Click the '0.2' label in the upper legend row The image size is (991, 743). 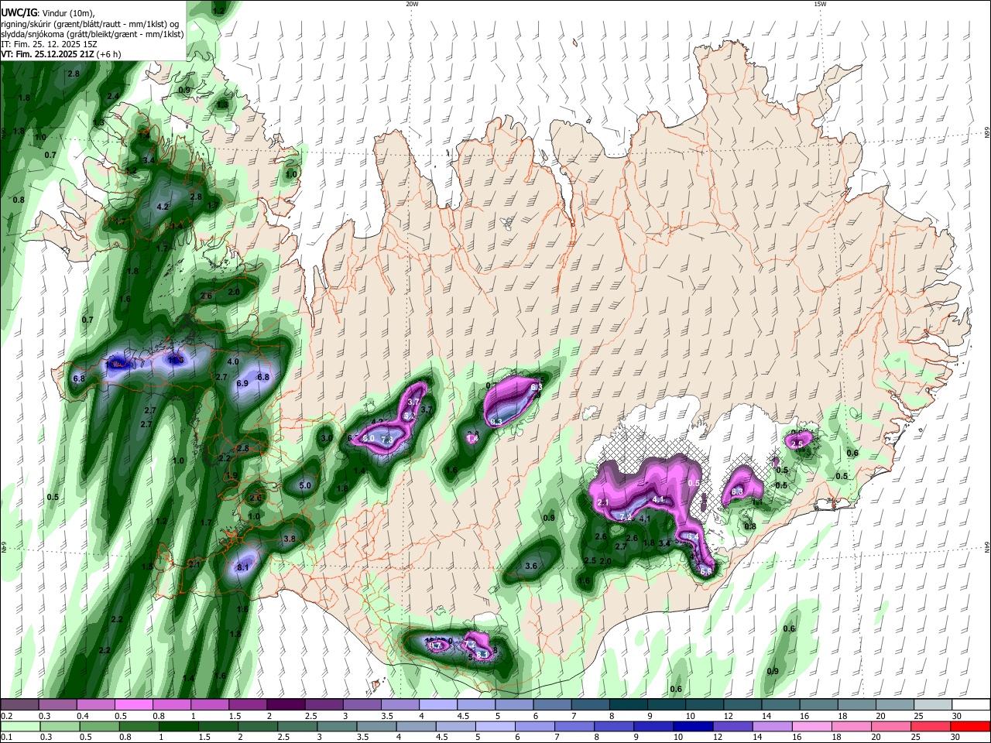(7, 716)
